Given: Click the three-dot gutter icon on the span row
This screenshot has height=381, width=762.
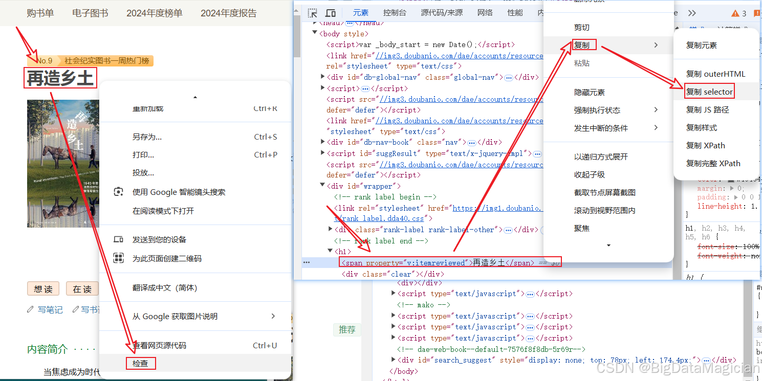Looking at the screenshot, I should coord(307,262).
